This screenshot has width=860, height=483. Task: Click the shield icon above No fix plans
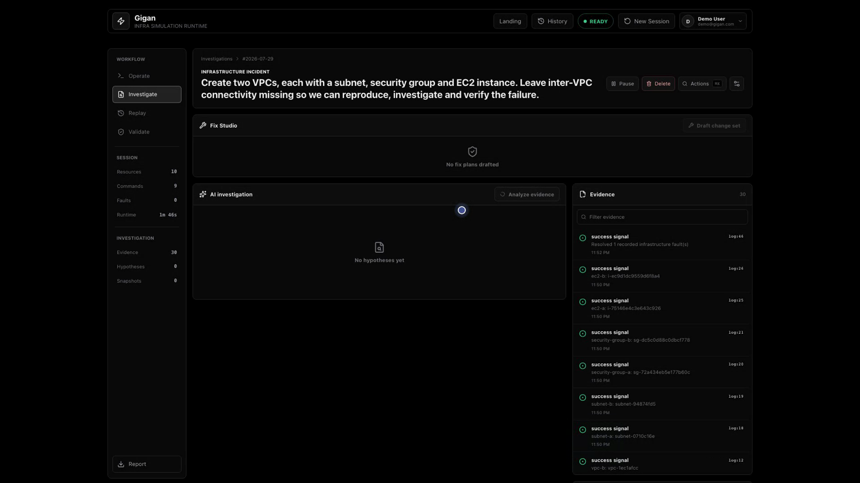[x=472, y=152]
